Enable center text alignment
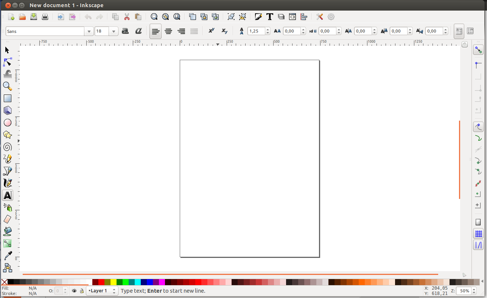487x298 pixels. pos(168,31)
